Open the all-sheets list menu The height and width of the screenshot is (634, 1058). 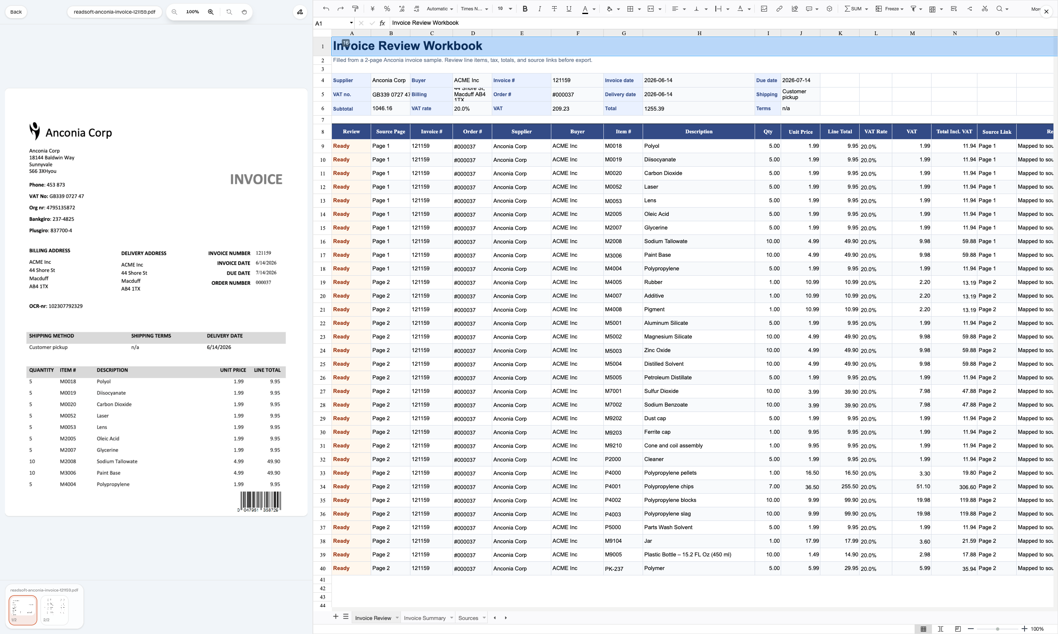[x=346, y=616]
